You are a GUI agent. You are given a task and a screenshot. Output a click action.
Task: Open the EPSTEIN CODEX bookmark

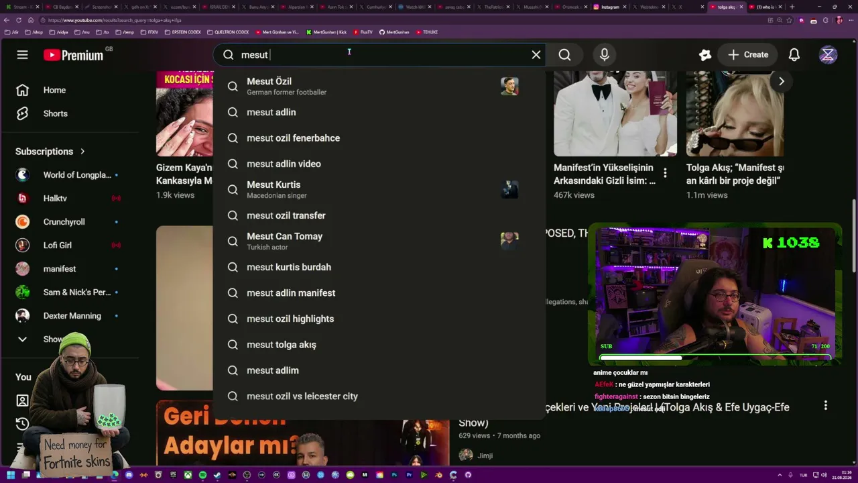coord(182,32)
